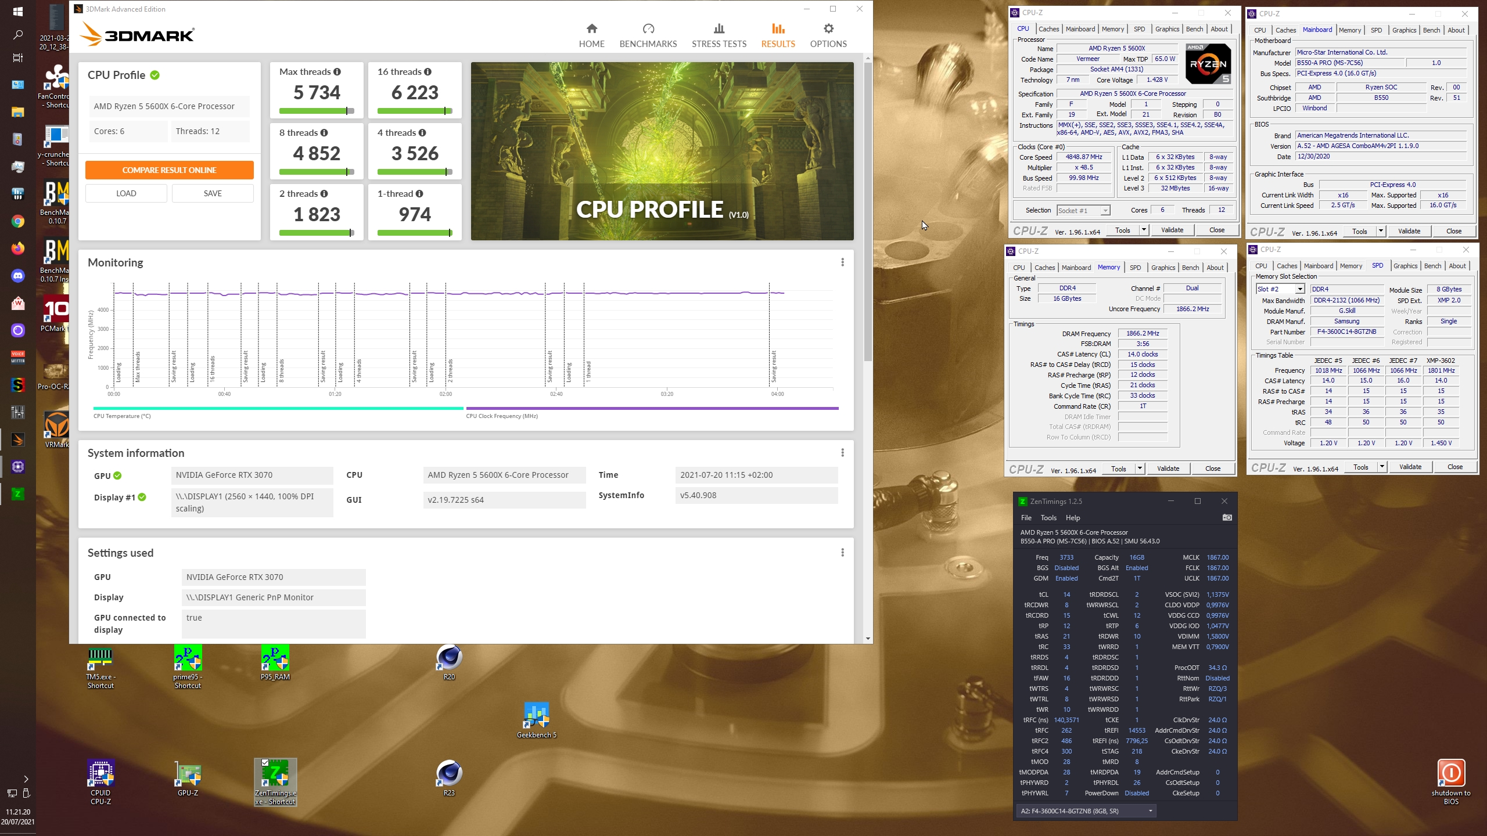Open VoiceMeeter from the taskbar
The image size is (1487, 836).
18,357
